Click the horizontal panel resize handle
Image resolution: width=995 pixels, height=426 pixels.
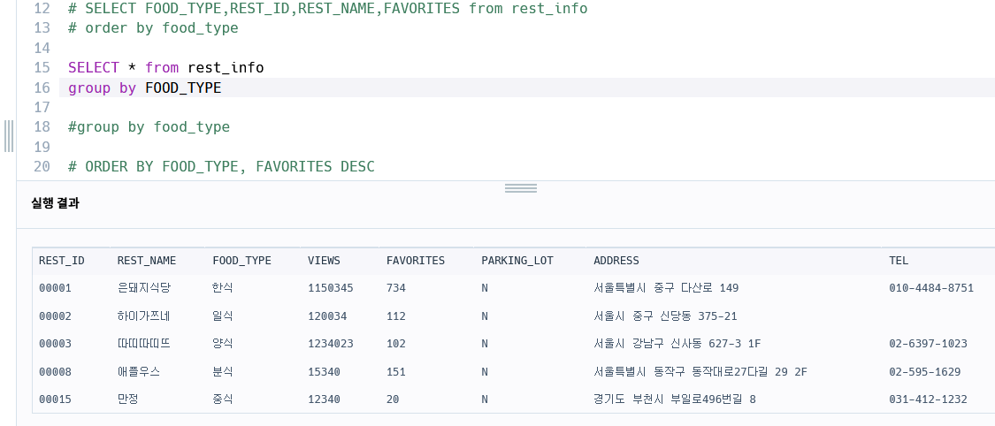520,188
